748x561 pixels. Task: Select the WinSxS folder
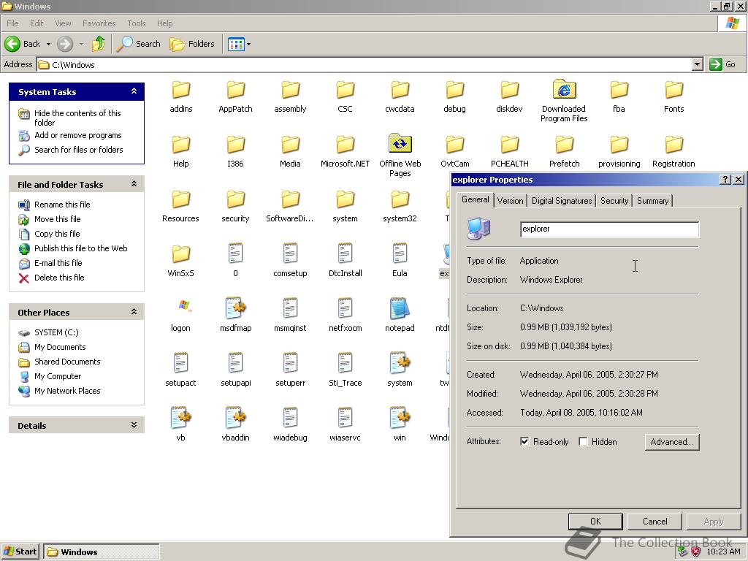[181, 262]
